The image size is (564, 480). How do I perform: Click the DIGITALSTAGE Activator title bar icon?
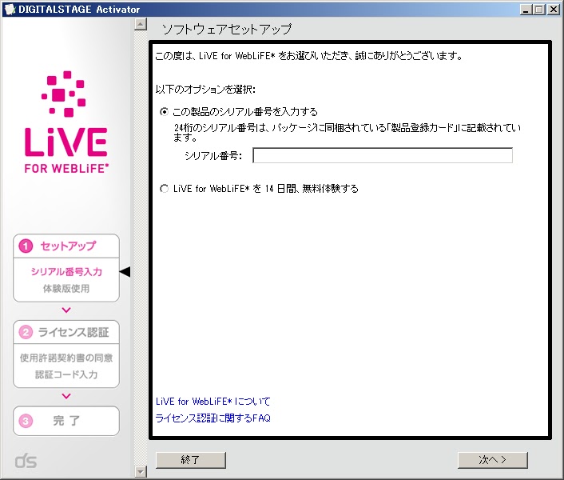click(x=10, y=9)
